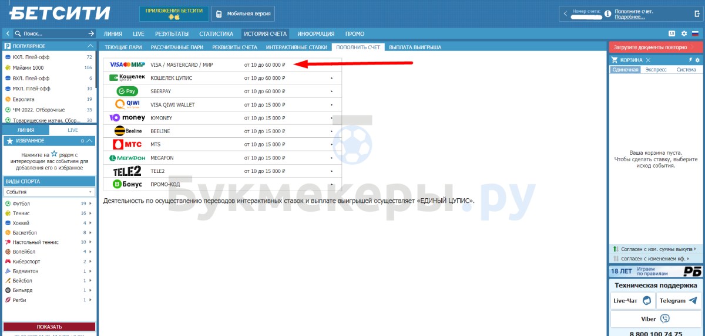Click the lightning quick-bet icon in Корзина
The image size is (705, 336).
click(x=690, y=60)
